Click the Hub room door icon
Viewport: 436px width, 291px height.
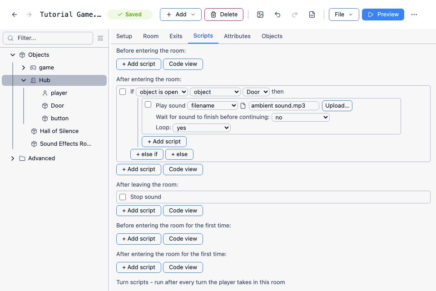tap(33, 80)
